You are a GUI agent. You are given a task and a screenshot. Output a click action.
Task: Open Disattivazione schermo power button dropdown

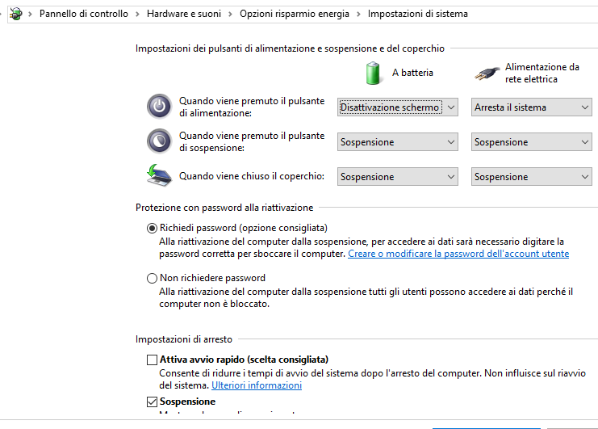(398, 107)
